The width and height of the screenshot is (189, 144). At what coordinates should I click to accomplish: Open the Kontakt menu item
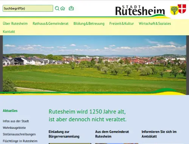tap(9, 31)
